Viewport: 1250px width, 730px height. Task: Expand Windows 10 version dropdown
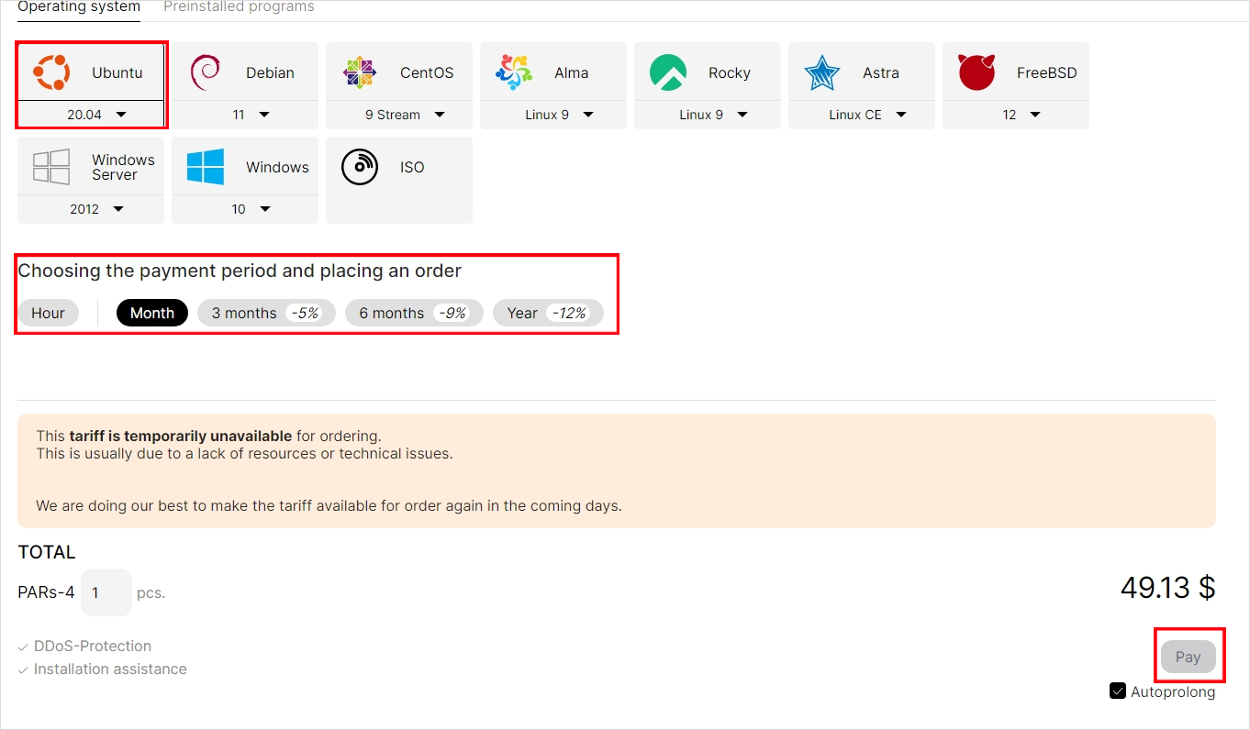(245, 209)
